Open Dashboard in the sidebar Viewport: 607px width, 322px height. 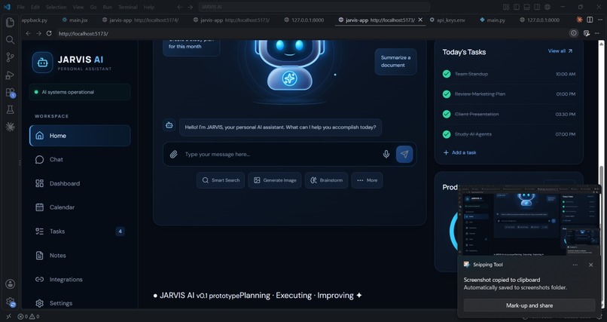(79, 183)
